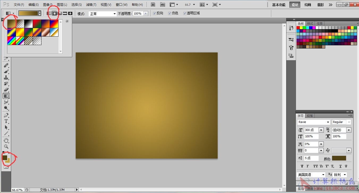The image size is (359, 193).
Task: Open the 滤镜(T) Filter menu
Action: (x=91, y=5)
